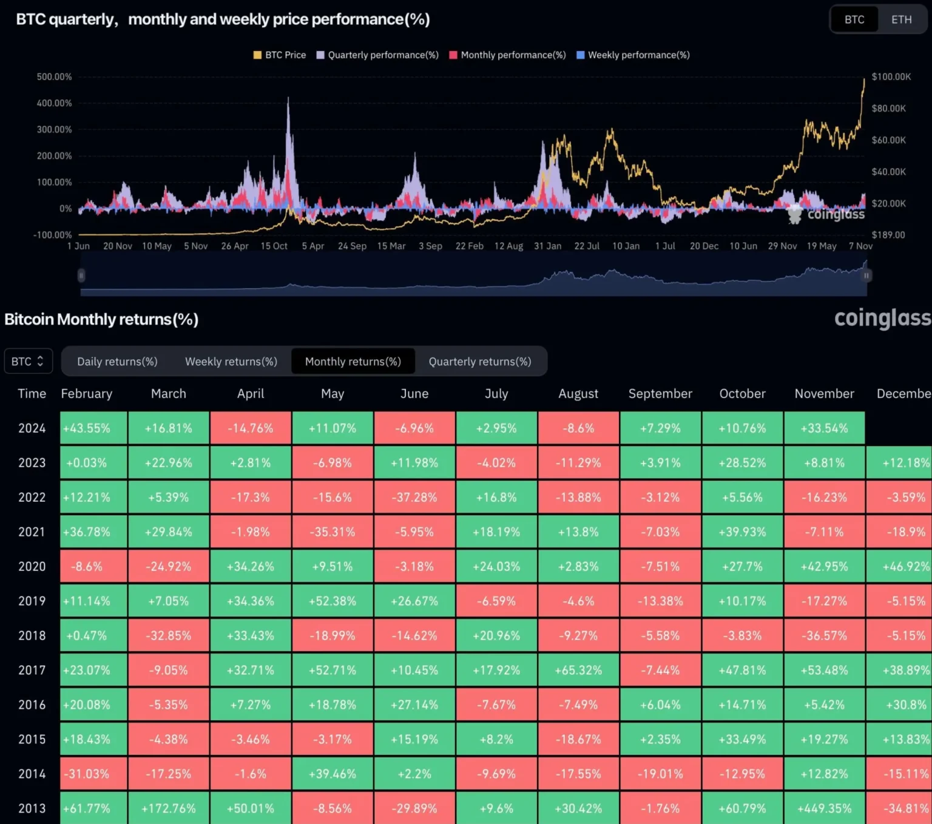This screenshot has width=932, height=824.
Task: Select the Monthly returns(%) tab
Action: (x=353, y=362)
